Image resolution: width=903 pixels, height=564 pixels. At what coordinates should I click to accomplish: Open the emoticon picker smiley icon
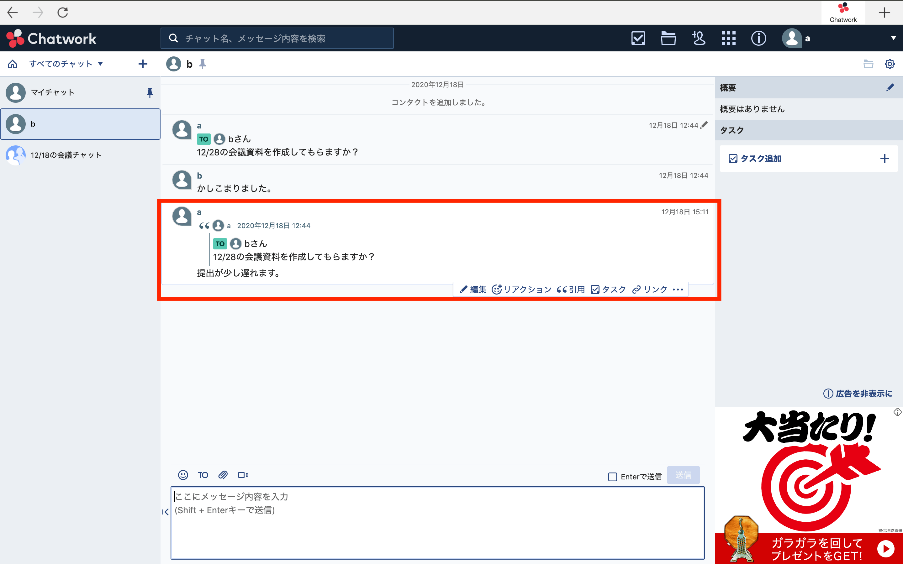point(183,475)
